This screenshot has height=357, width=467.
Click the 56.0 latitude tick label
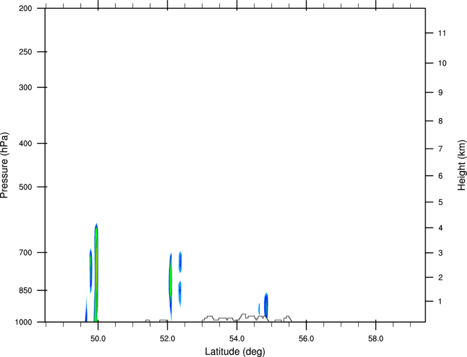pos(307,339)
